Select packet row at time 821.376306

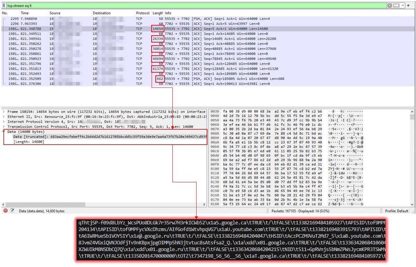pyautogui.click(x=208, y=84)
